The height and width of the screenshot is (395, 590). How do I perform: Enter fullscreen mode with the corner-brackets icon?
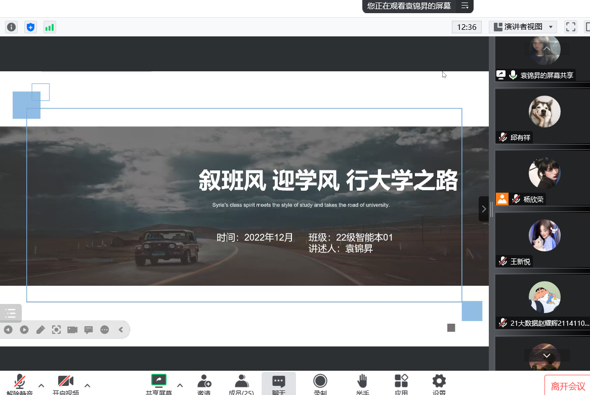tap(570, 27)
